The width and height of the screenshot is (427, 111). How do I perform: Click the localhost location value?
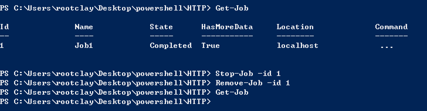297,46
